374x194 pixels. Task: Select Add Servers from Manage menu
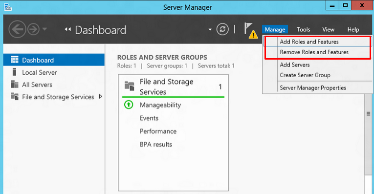[x=317, y=65]
